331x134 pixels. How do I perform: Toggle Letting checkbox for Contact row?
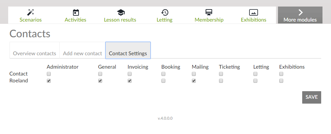coord(255,74)
